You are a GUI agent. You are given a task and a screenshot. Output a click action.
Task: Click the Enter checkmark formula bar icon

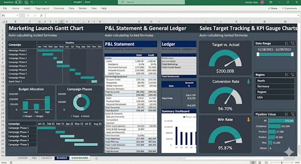(35, 15)
